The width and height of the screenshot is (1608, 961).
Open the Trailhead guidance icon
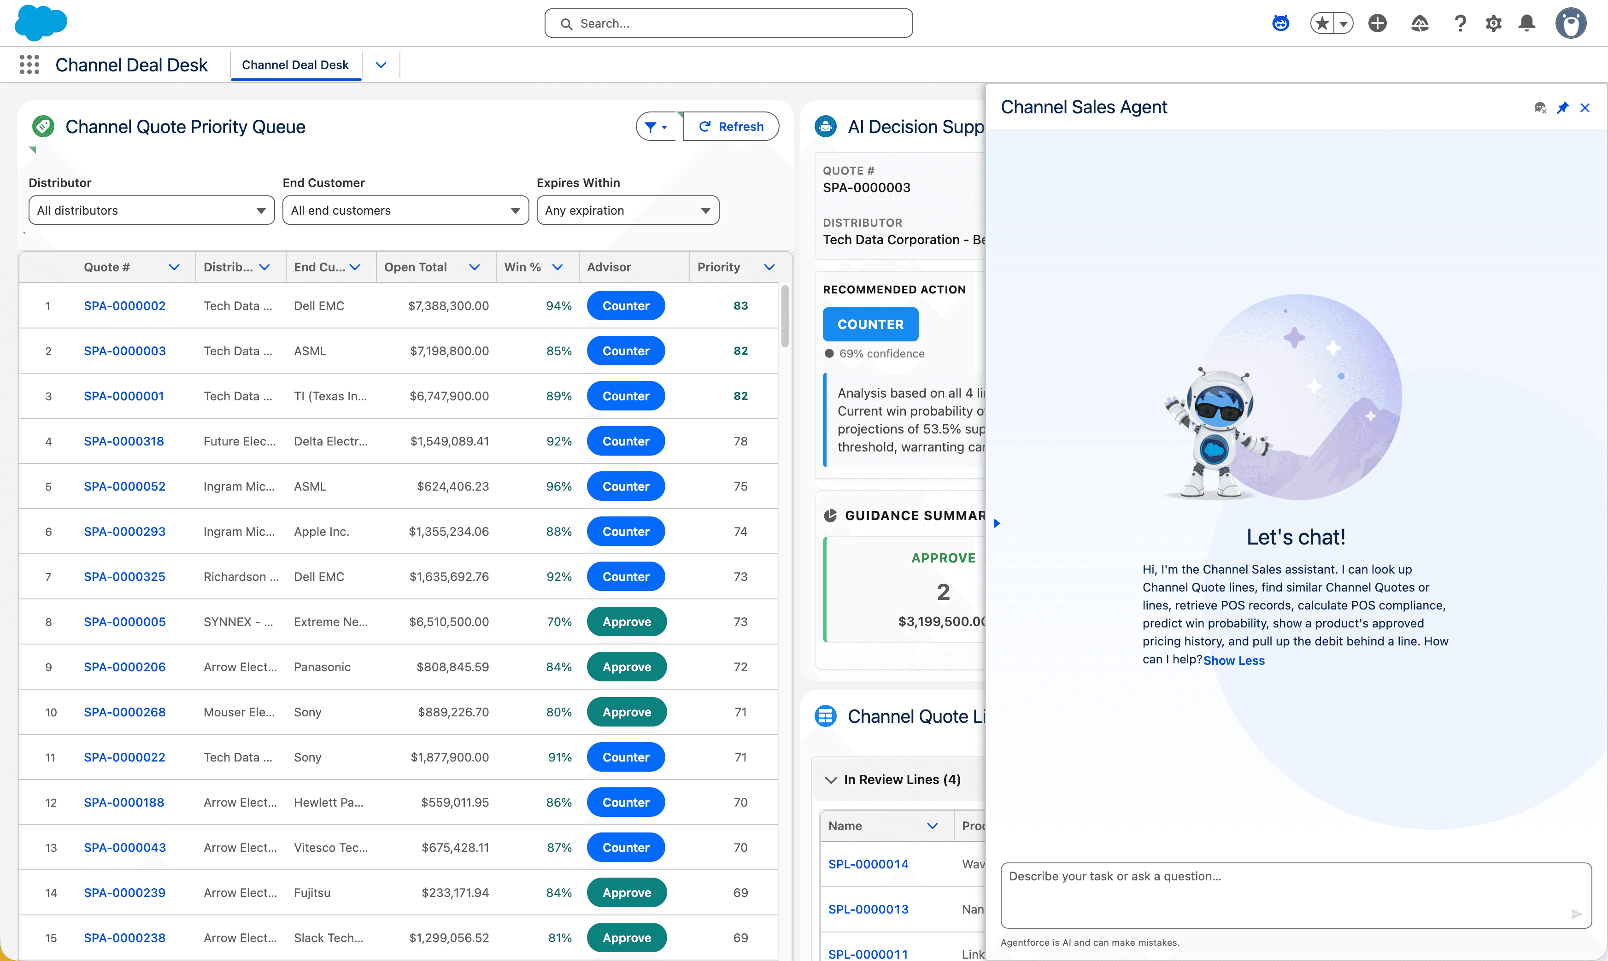tap(1420, 23)
